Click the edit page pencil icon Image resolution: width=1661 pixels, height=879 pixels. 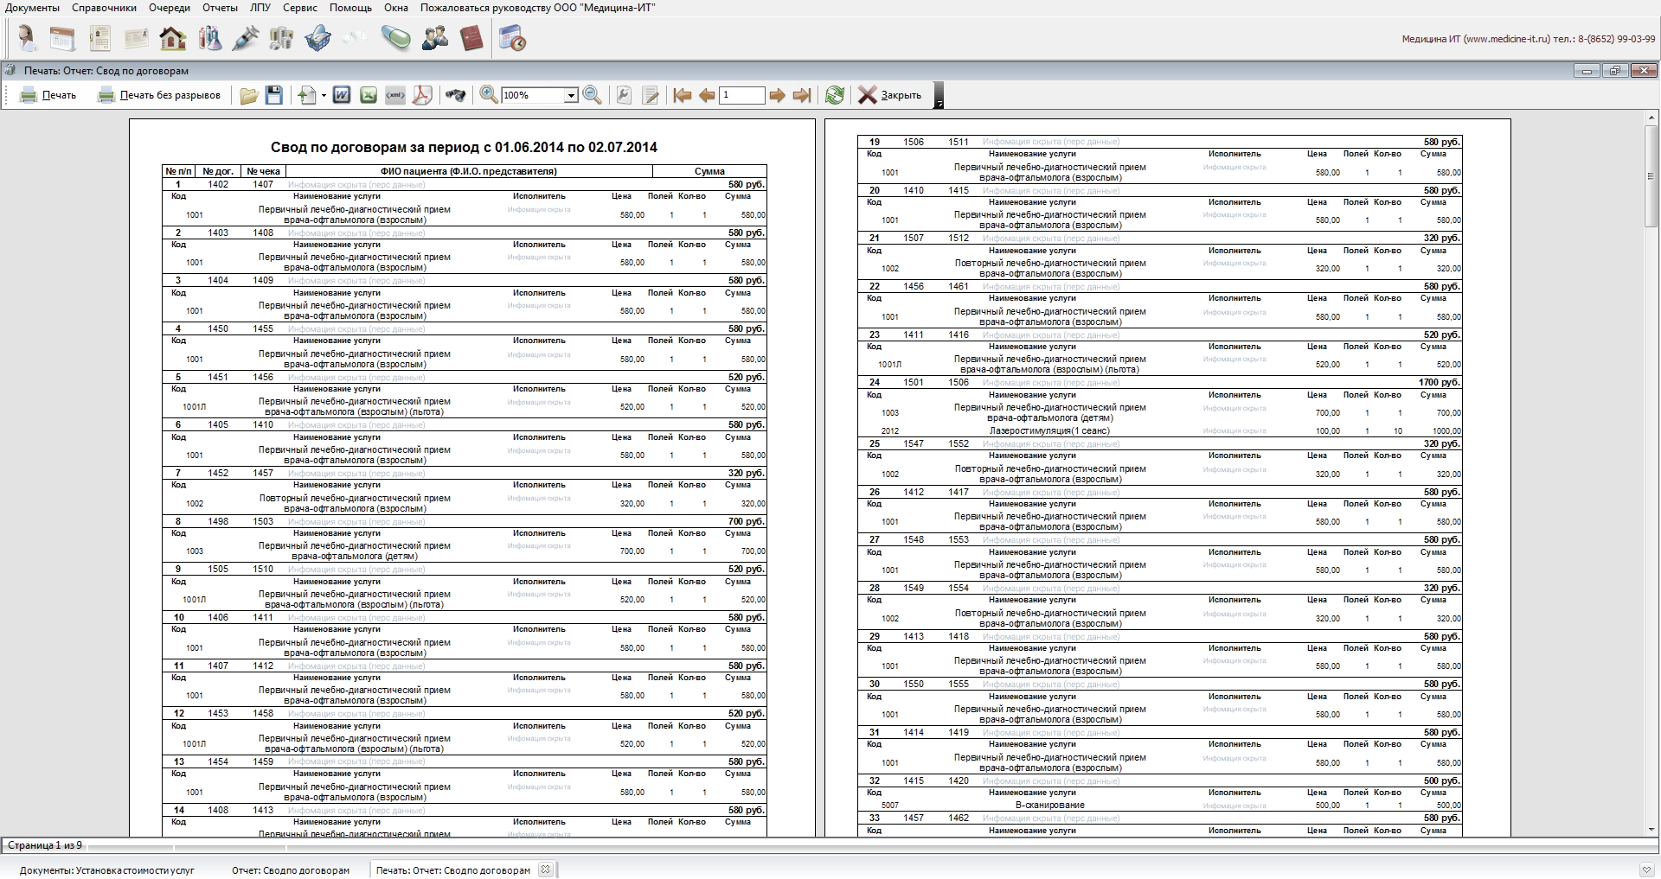click(x=651, y=95)
